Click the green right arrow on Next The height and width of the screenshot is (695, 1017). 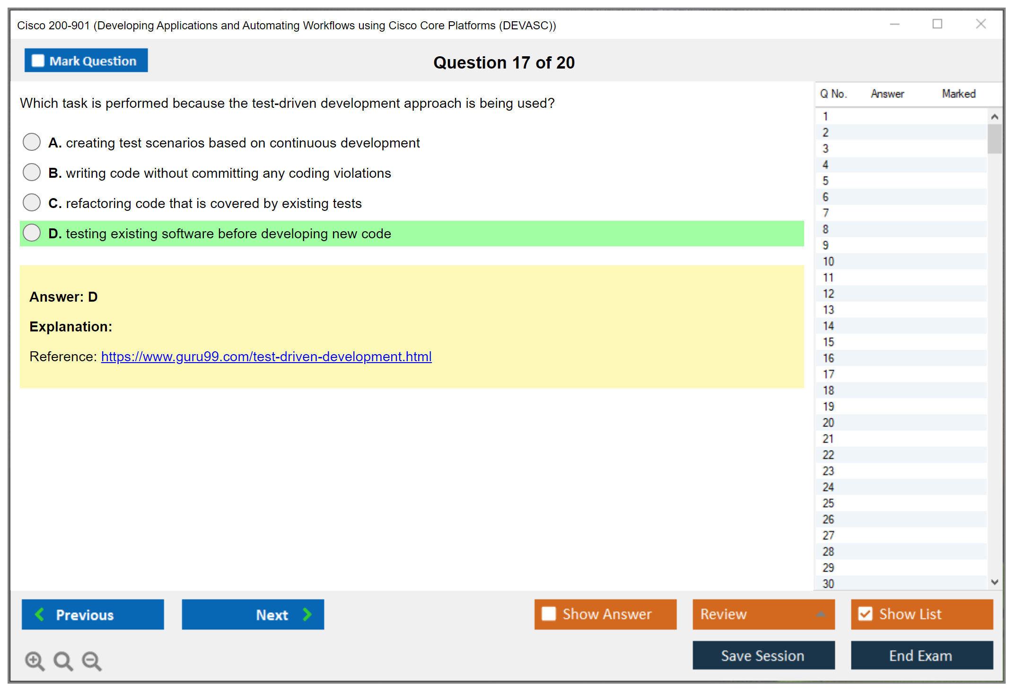coord(307,614)
